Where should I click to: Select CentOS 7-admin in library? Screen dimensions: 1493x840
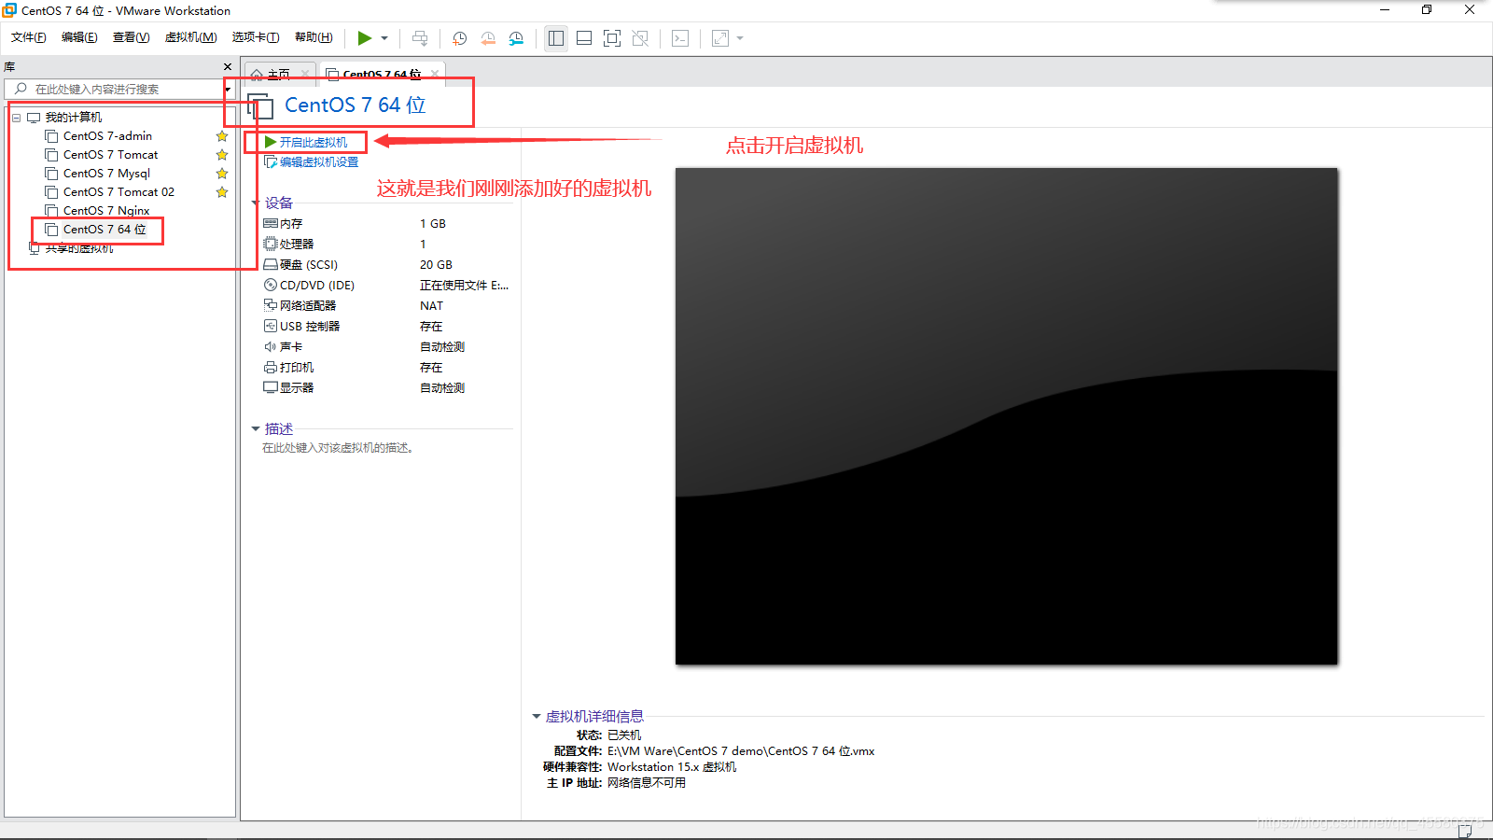pyautogui.click(x=107, y=136)
